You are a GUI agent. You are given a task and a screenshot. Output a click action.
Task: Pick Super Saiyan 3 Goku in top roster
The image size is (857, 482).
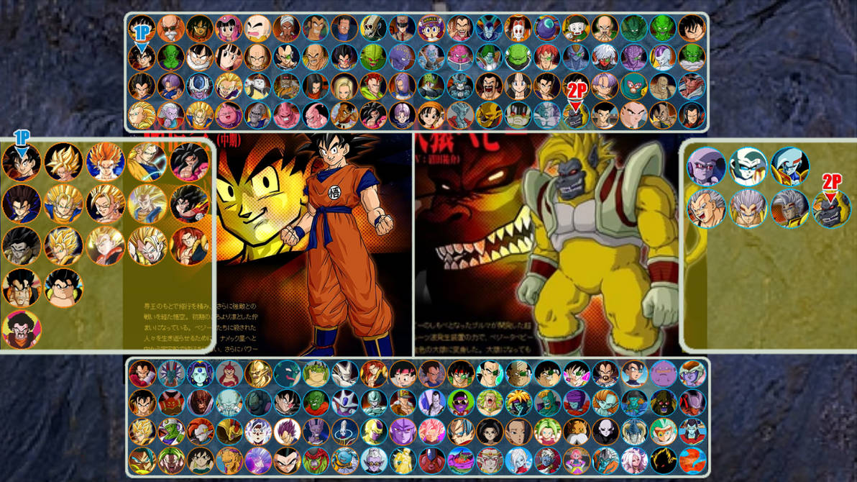(x=142, y=115)
